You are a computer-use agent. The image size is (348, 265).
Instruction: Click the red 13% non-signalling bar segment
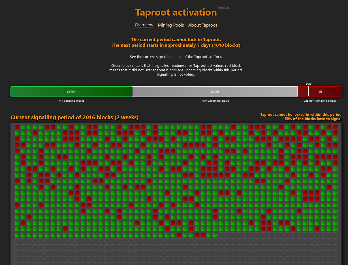[x=319, y=91]
